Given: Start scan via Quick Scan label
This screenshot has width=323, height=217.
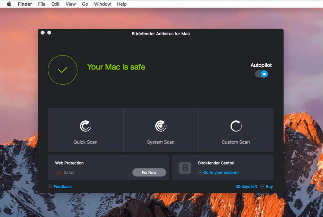Looking at the screenshot, I should pos(85,142).
